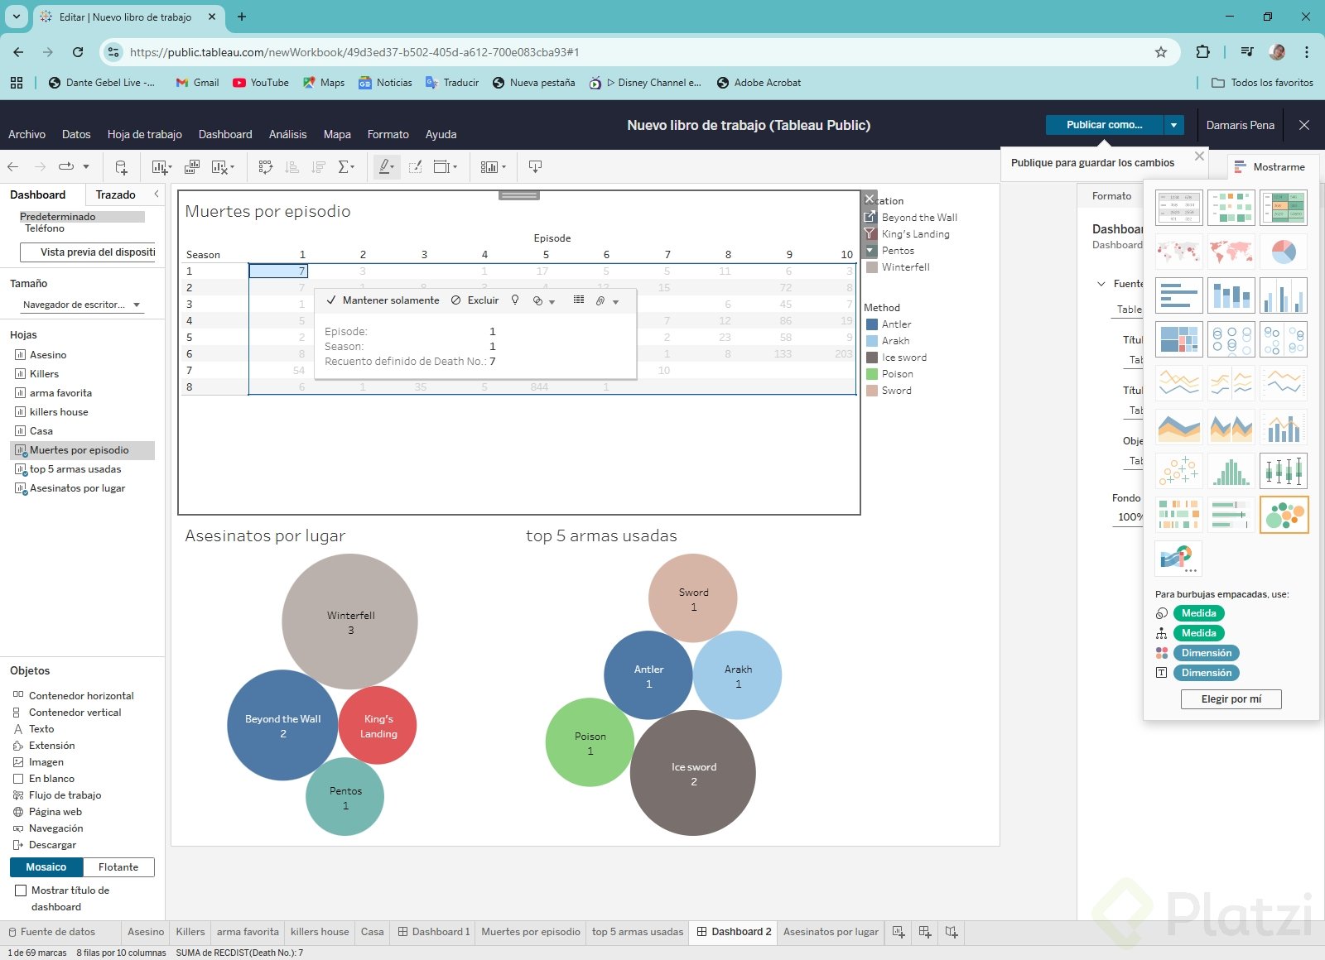Screen dimensions: 1325x960
Task: Click the totals sigma toolbar icon
Action: click(344, 167)
